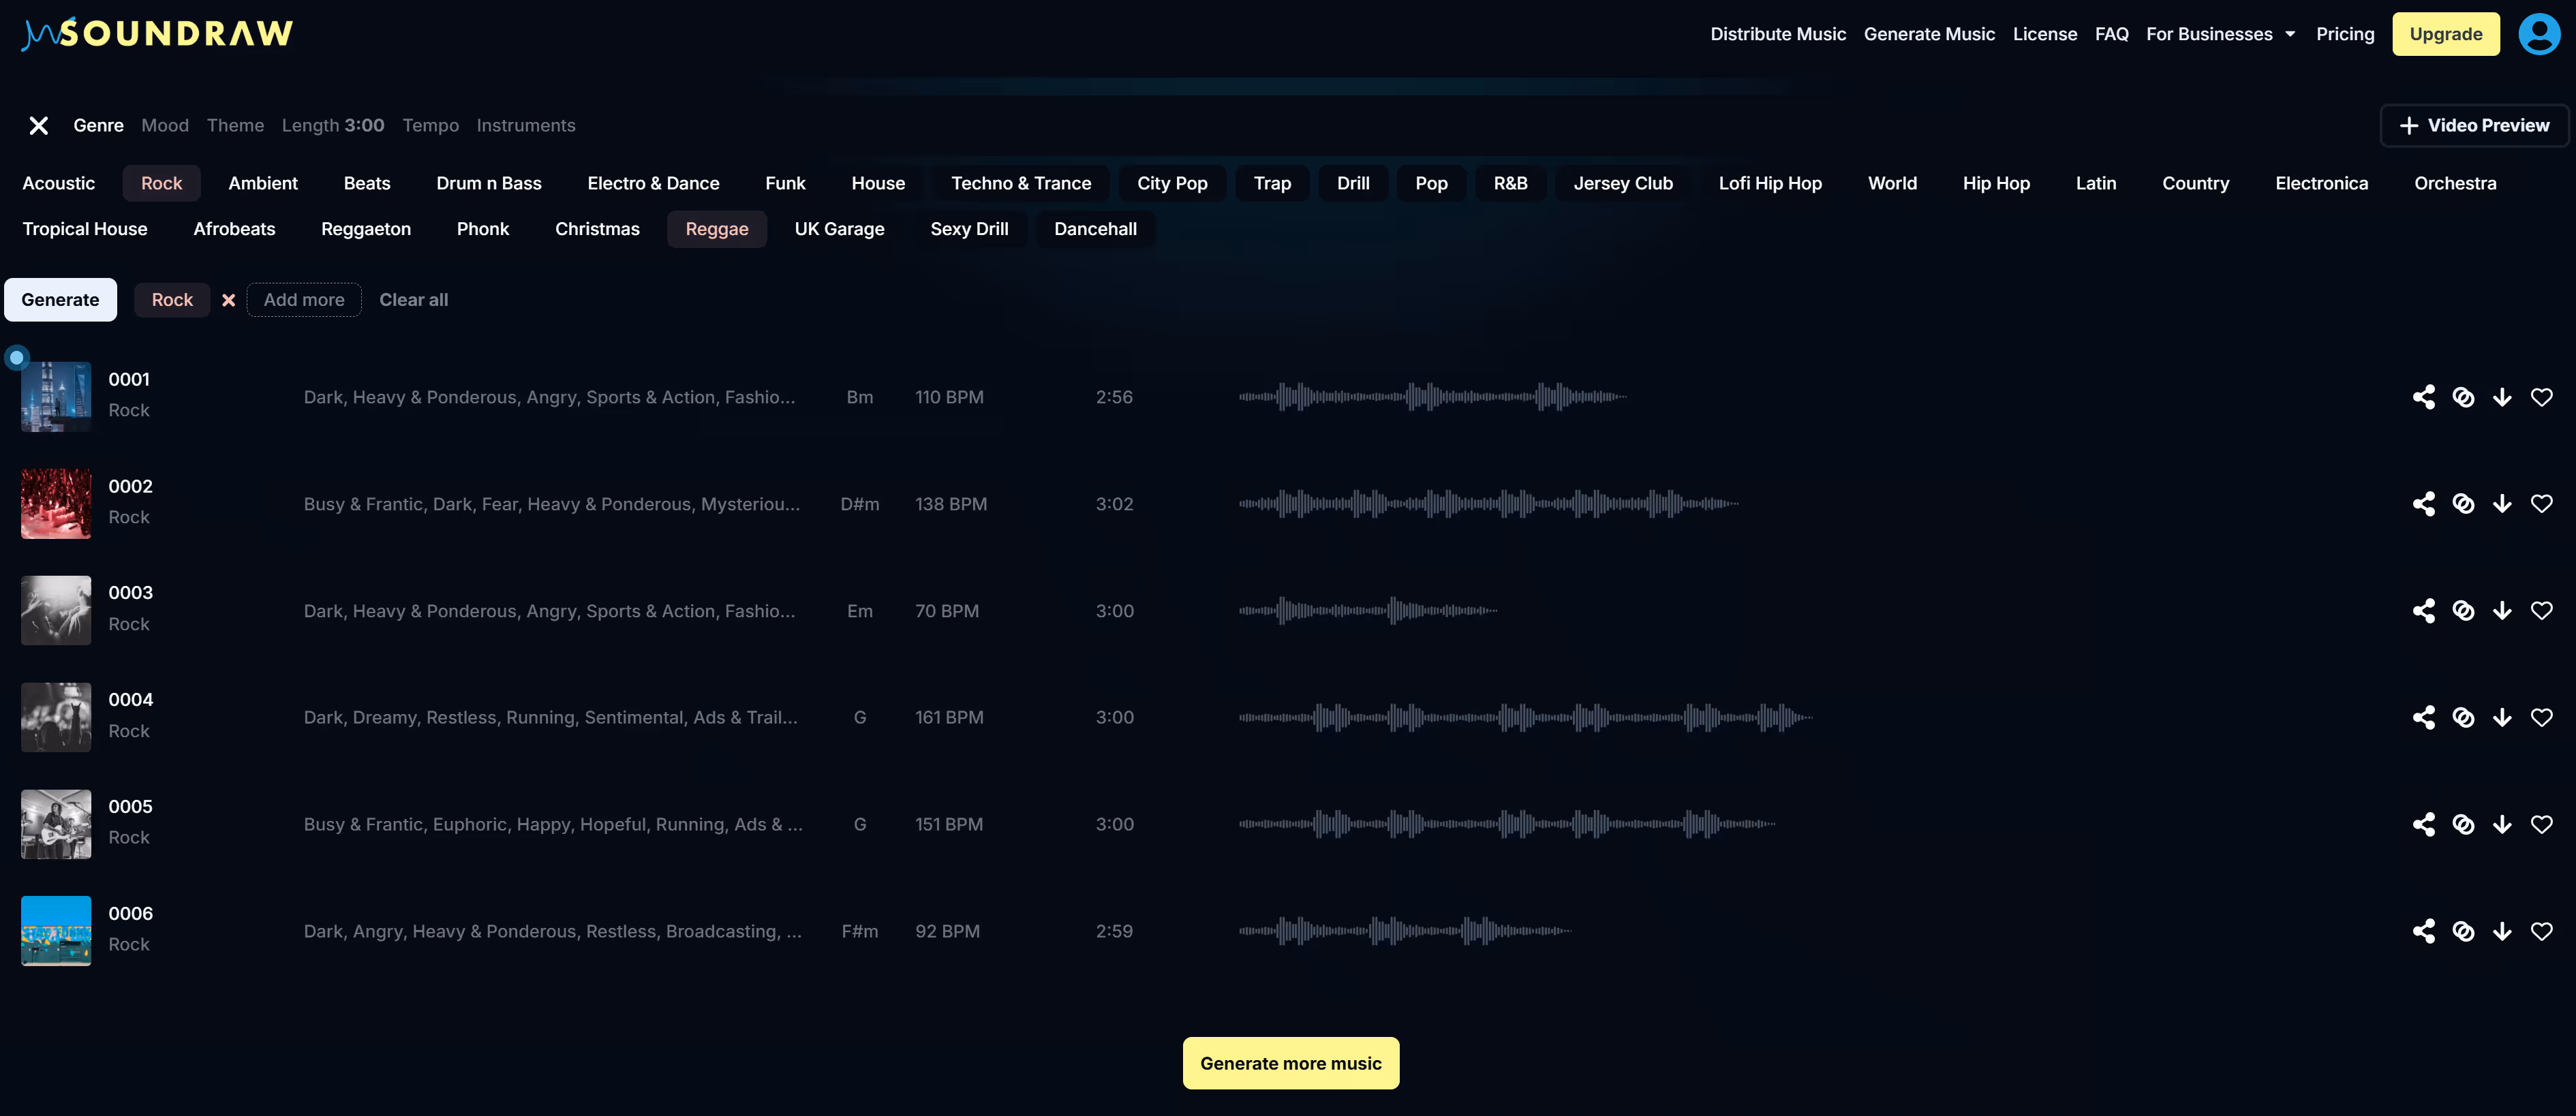
Task: Select the Jersey Club genre
Action: tap(1623, 184)
